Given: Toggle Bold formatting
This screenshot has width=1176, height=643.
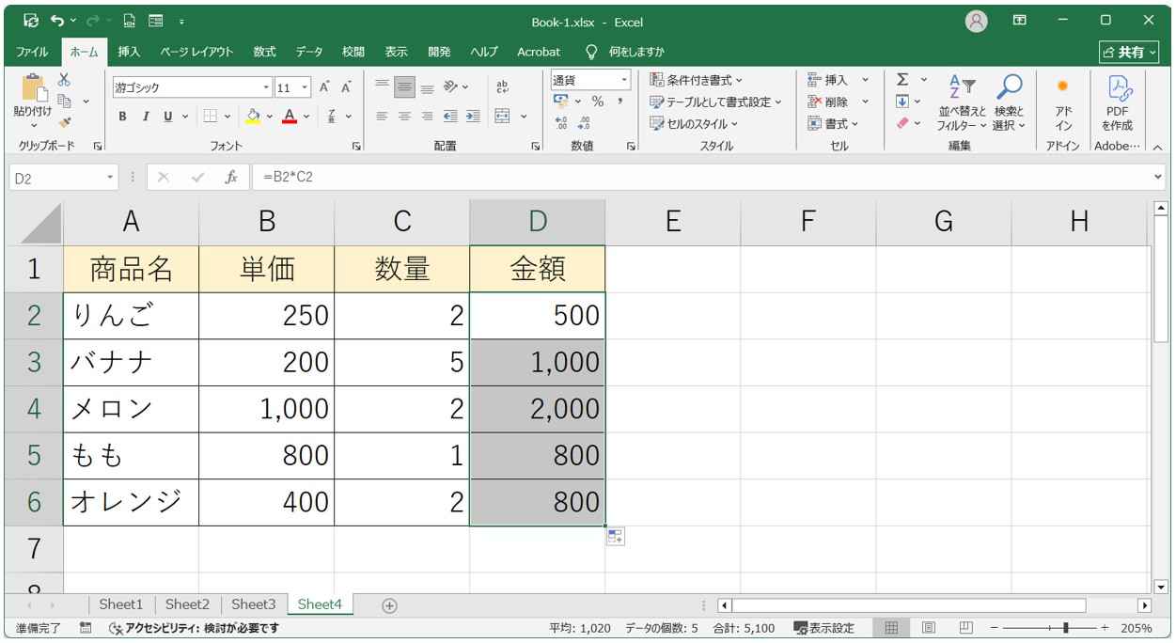Looking at the screenshot, I should [122, 117].
